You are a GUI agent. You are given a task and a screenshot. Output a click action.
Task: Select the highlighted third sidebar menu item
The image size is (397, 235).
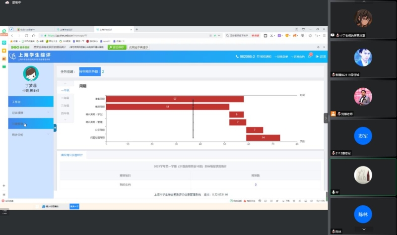point(31,124)
